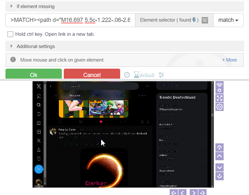Click the account avatar at sidebar bottom
This screenshot has height=195, width=249.
click(x=39, y=182)
